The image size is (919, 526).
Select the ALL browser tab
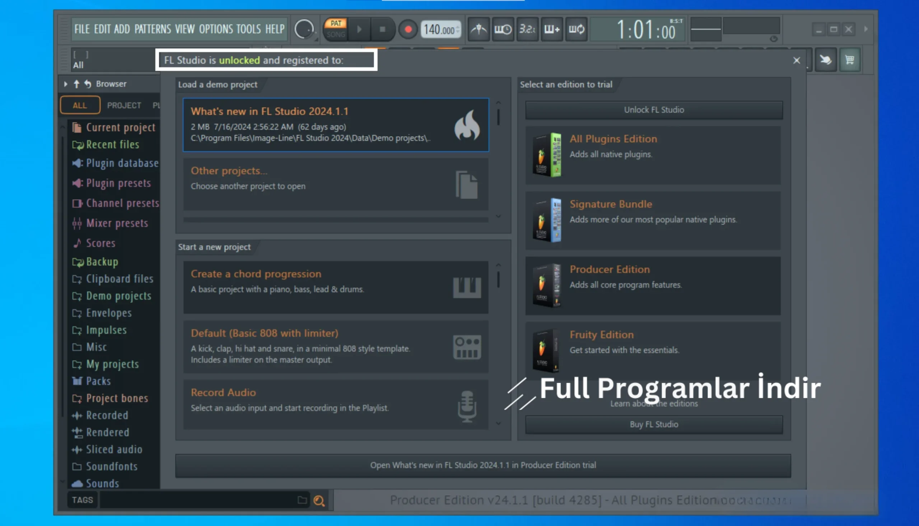click(x=80, y=105)
